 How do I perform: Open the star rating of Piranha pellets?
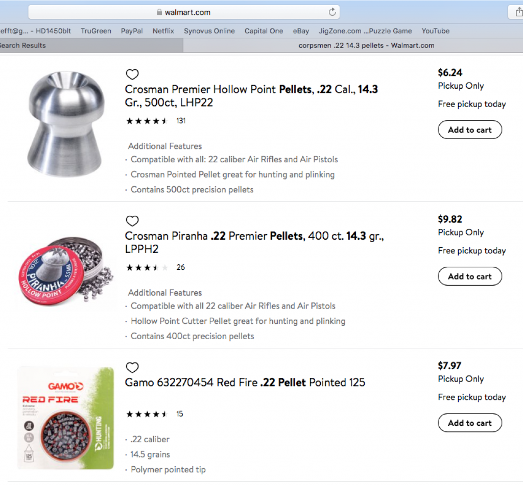(x=147, y=267)
